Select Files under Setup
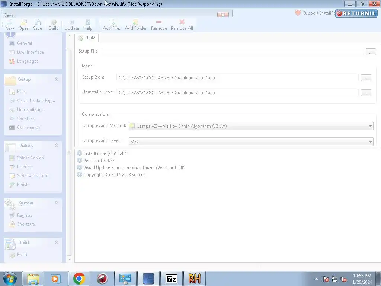The image size is (381, 286). pos(17,92)
